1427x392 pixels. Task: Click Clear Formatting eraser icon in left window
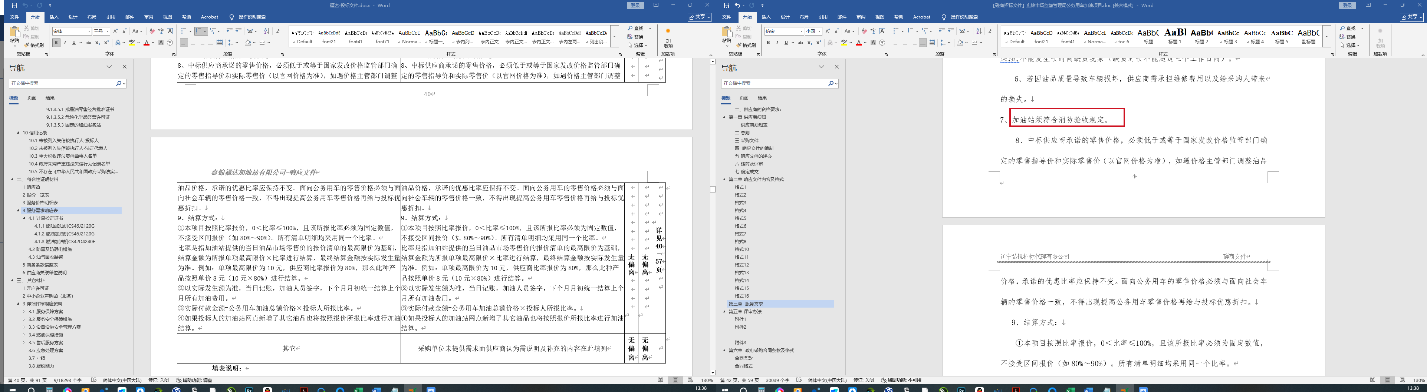pos(152,31)
